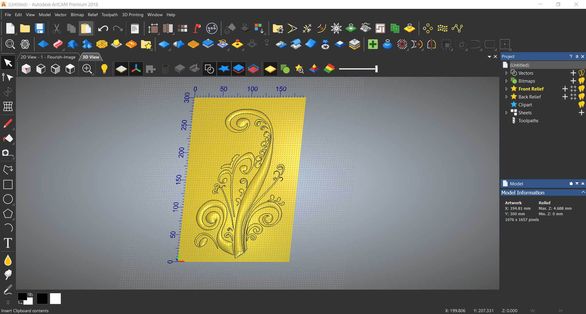Select the Ellipse creation tool

8,199
